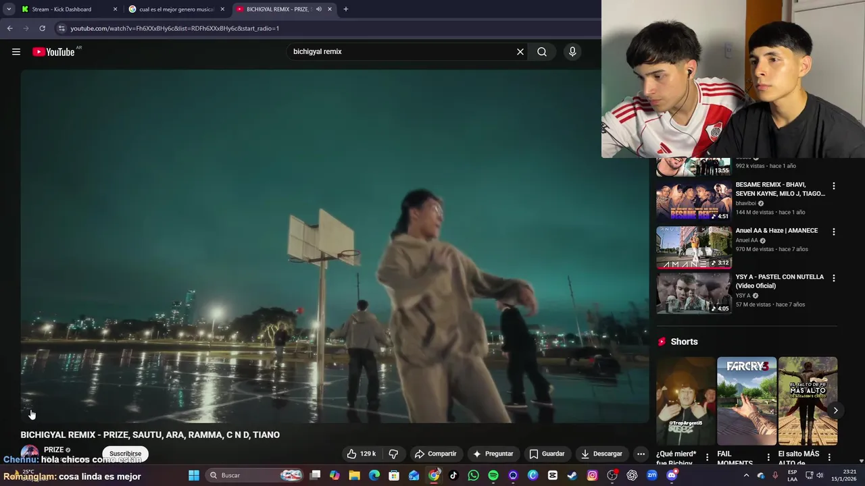This screenshot has width=865, height=486.
Task: Open Anuel AA & Haze AMANECE title
Action: pyautogui.click(x=776, y=231)
